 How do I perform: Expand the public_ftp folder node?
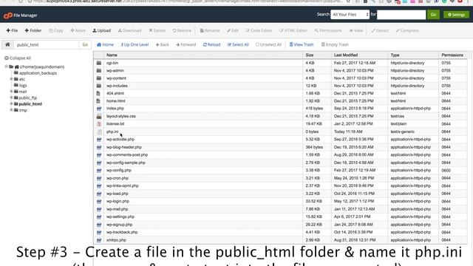click(x=12, y=98)
